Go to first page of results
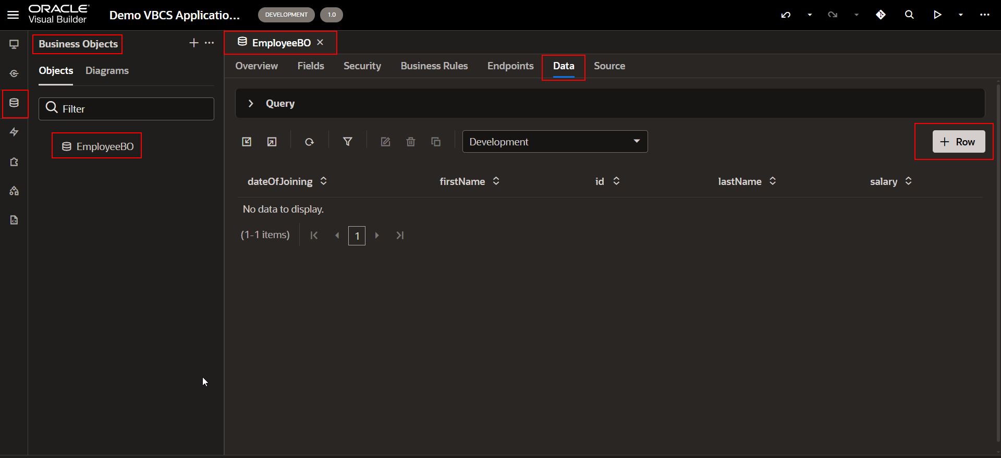This screenshot has height=458, width=1001. click(x=314, y=236)
